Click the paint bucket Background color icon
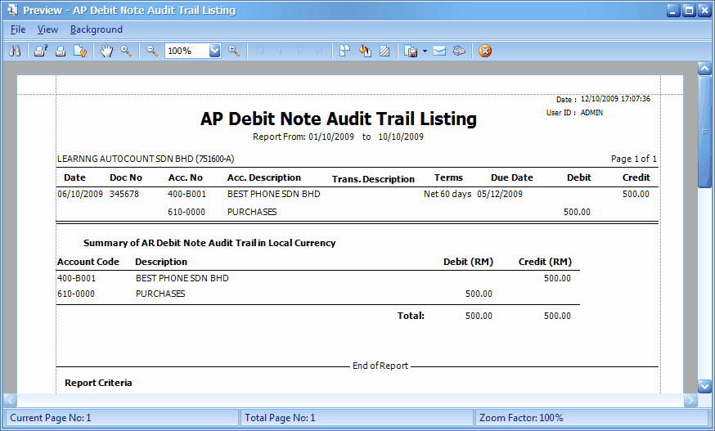 click(x=365, y=51)
